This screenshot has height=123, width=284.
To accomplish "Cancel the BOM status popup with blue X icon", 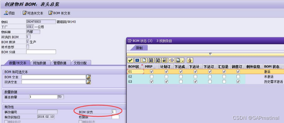I will 137,60.
